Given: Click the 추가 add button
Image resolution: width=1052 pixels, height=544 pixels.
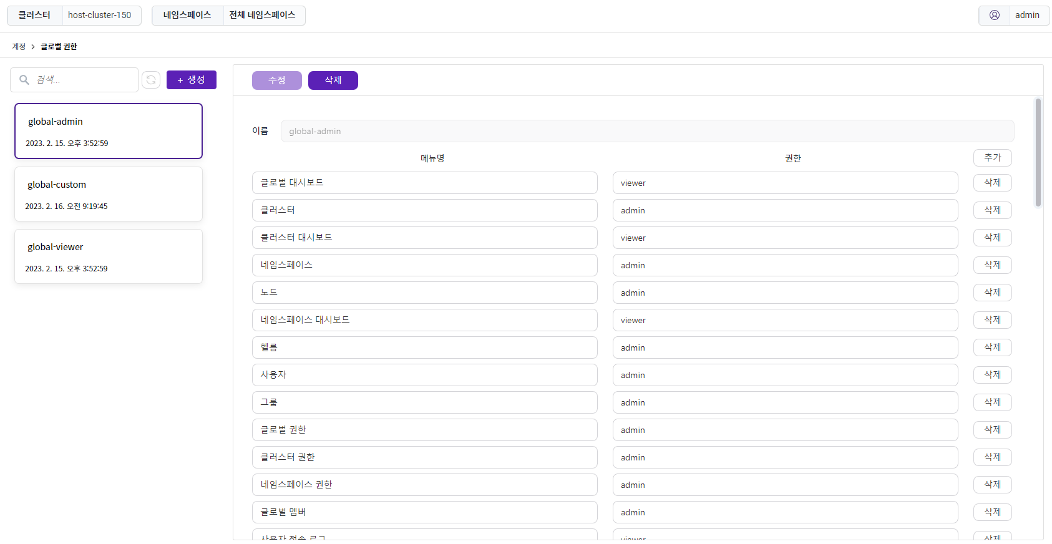Looking at the screenshot, I should tap(993, 158).
